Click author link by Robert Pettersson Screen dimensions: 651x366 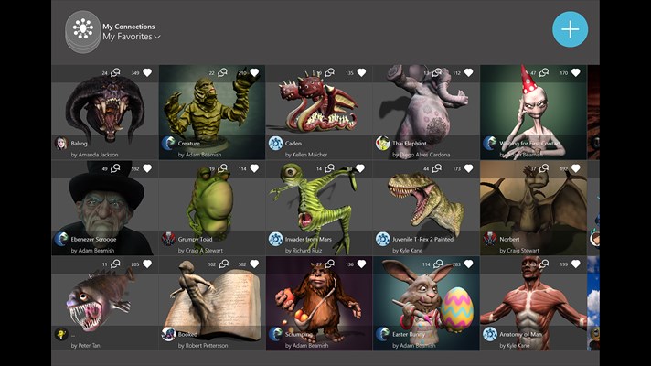[203, 346]
